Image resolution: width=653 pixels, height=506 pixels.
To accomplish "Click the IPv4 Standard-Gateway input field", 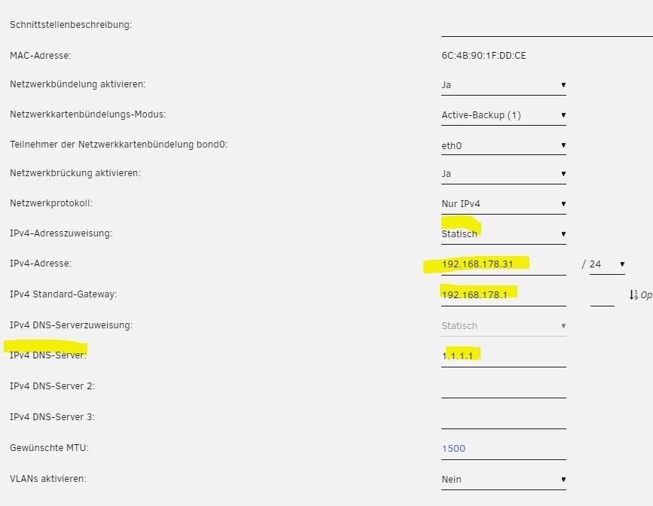I will pyautogui.click(x=503, y=295).
